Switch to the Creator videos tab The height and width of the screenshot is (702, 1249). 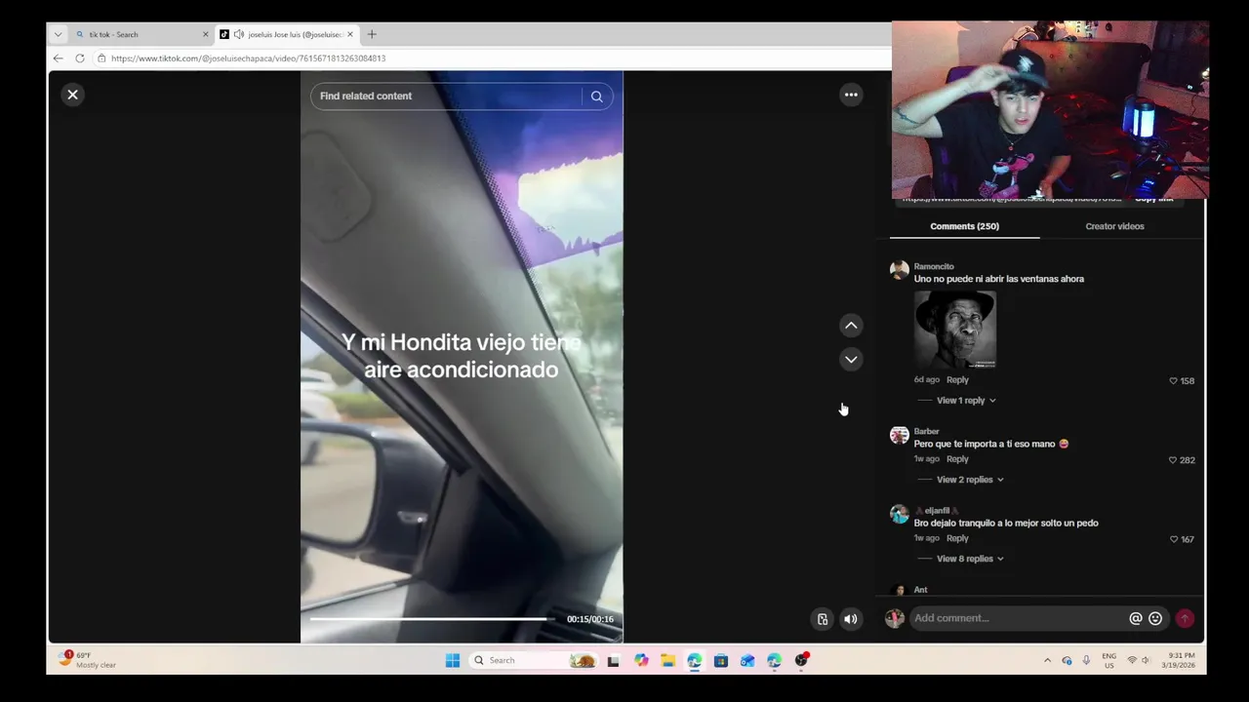(1114, 226)
